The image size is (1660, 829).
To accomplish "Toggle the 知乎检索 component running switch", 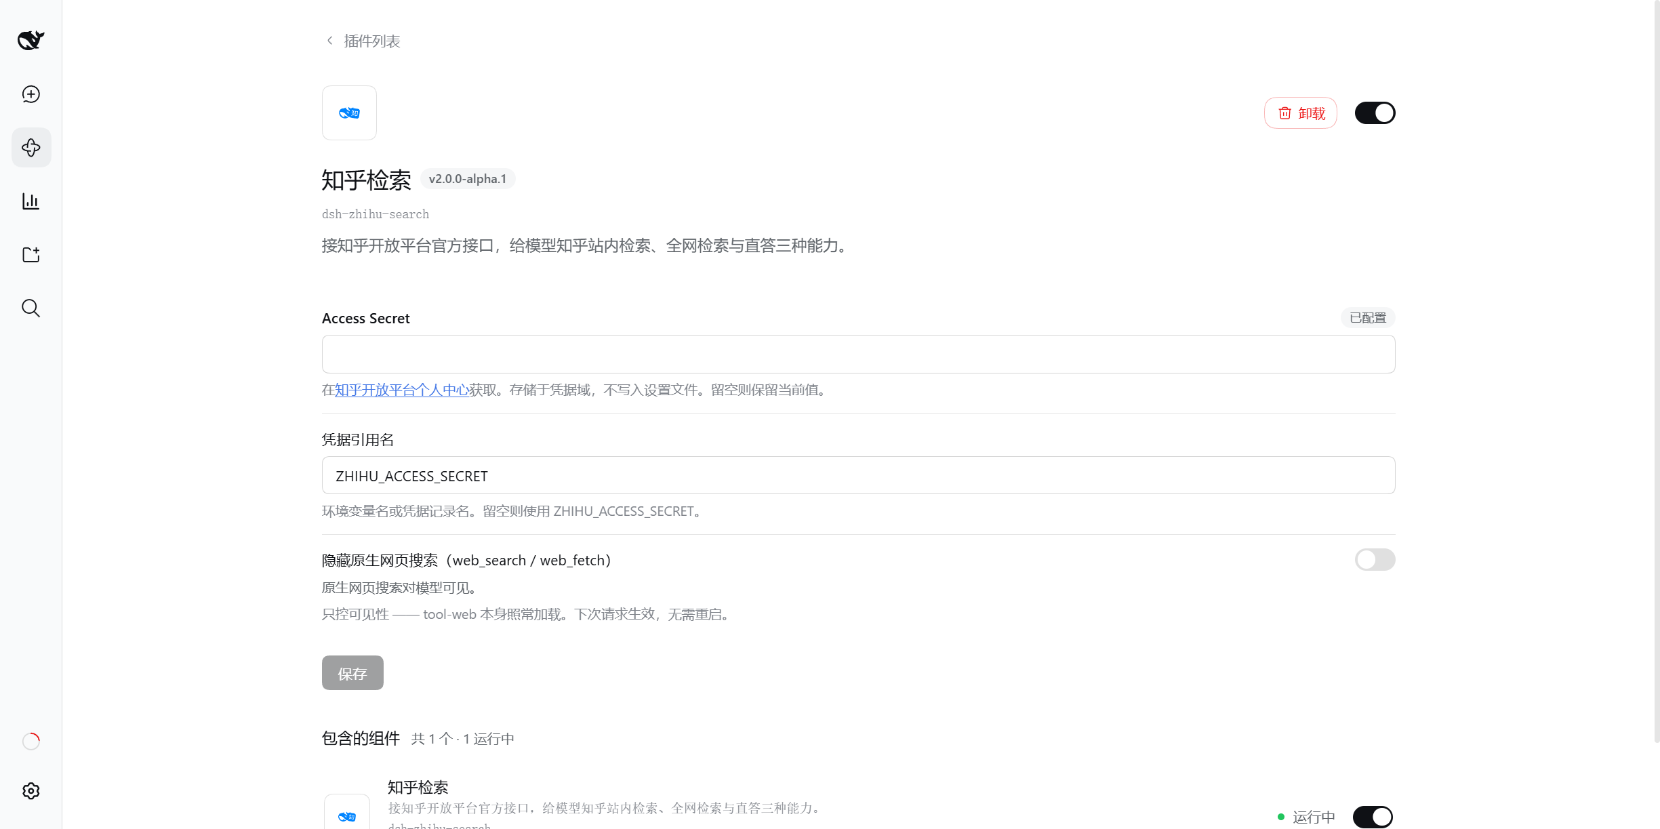I will coord(1373,817).
